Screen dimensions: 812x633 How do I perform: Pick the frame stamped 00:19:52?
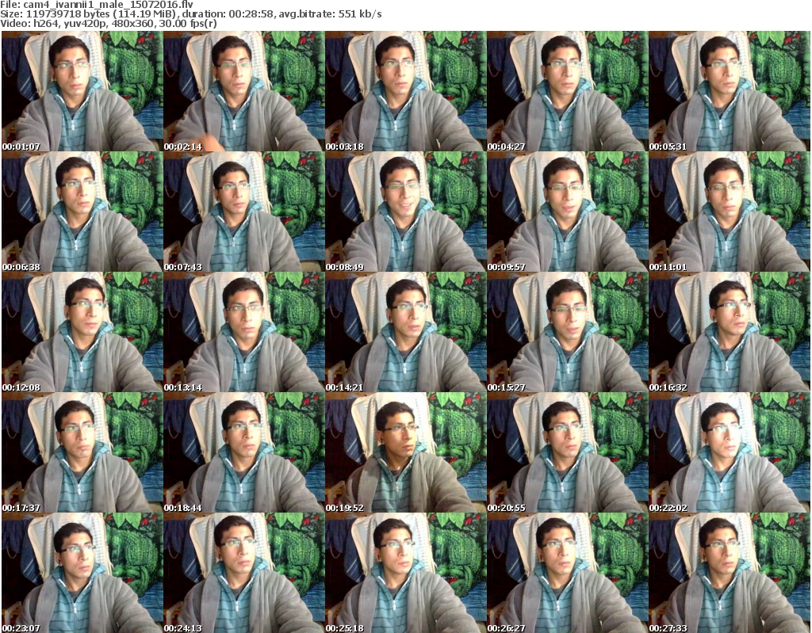tap(405, 453)
